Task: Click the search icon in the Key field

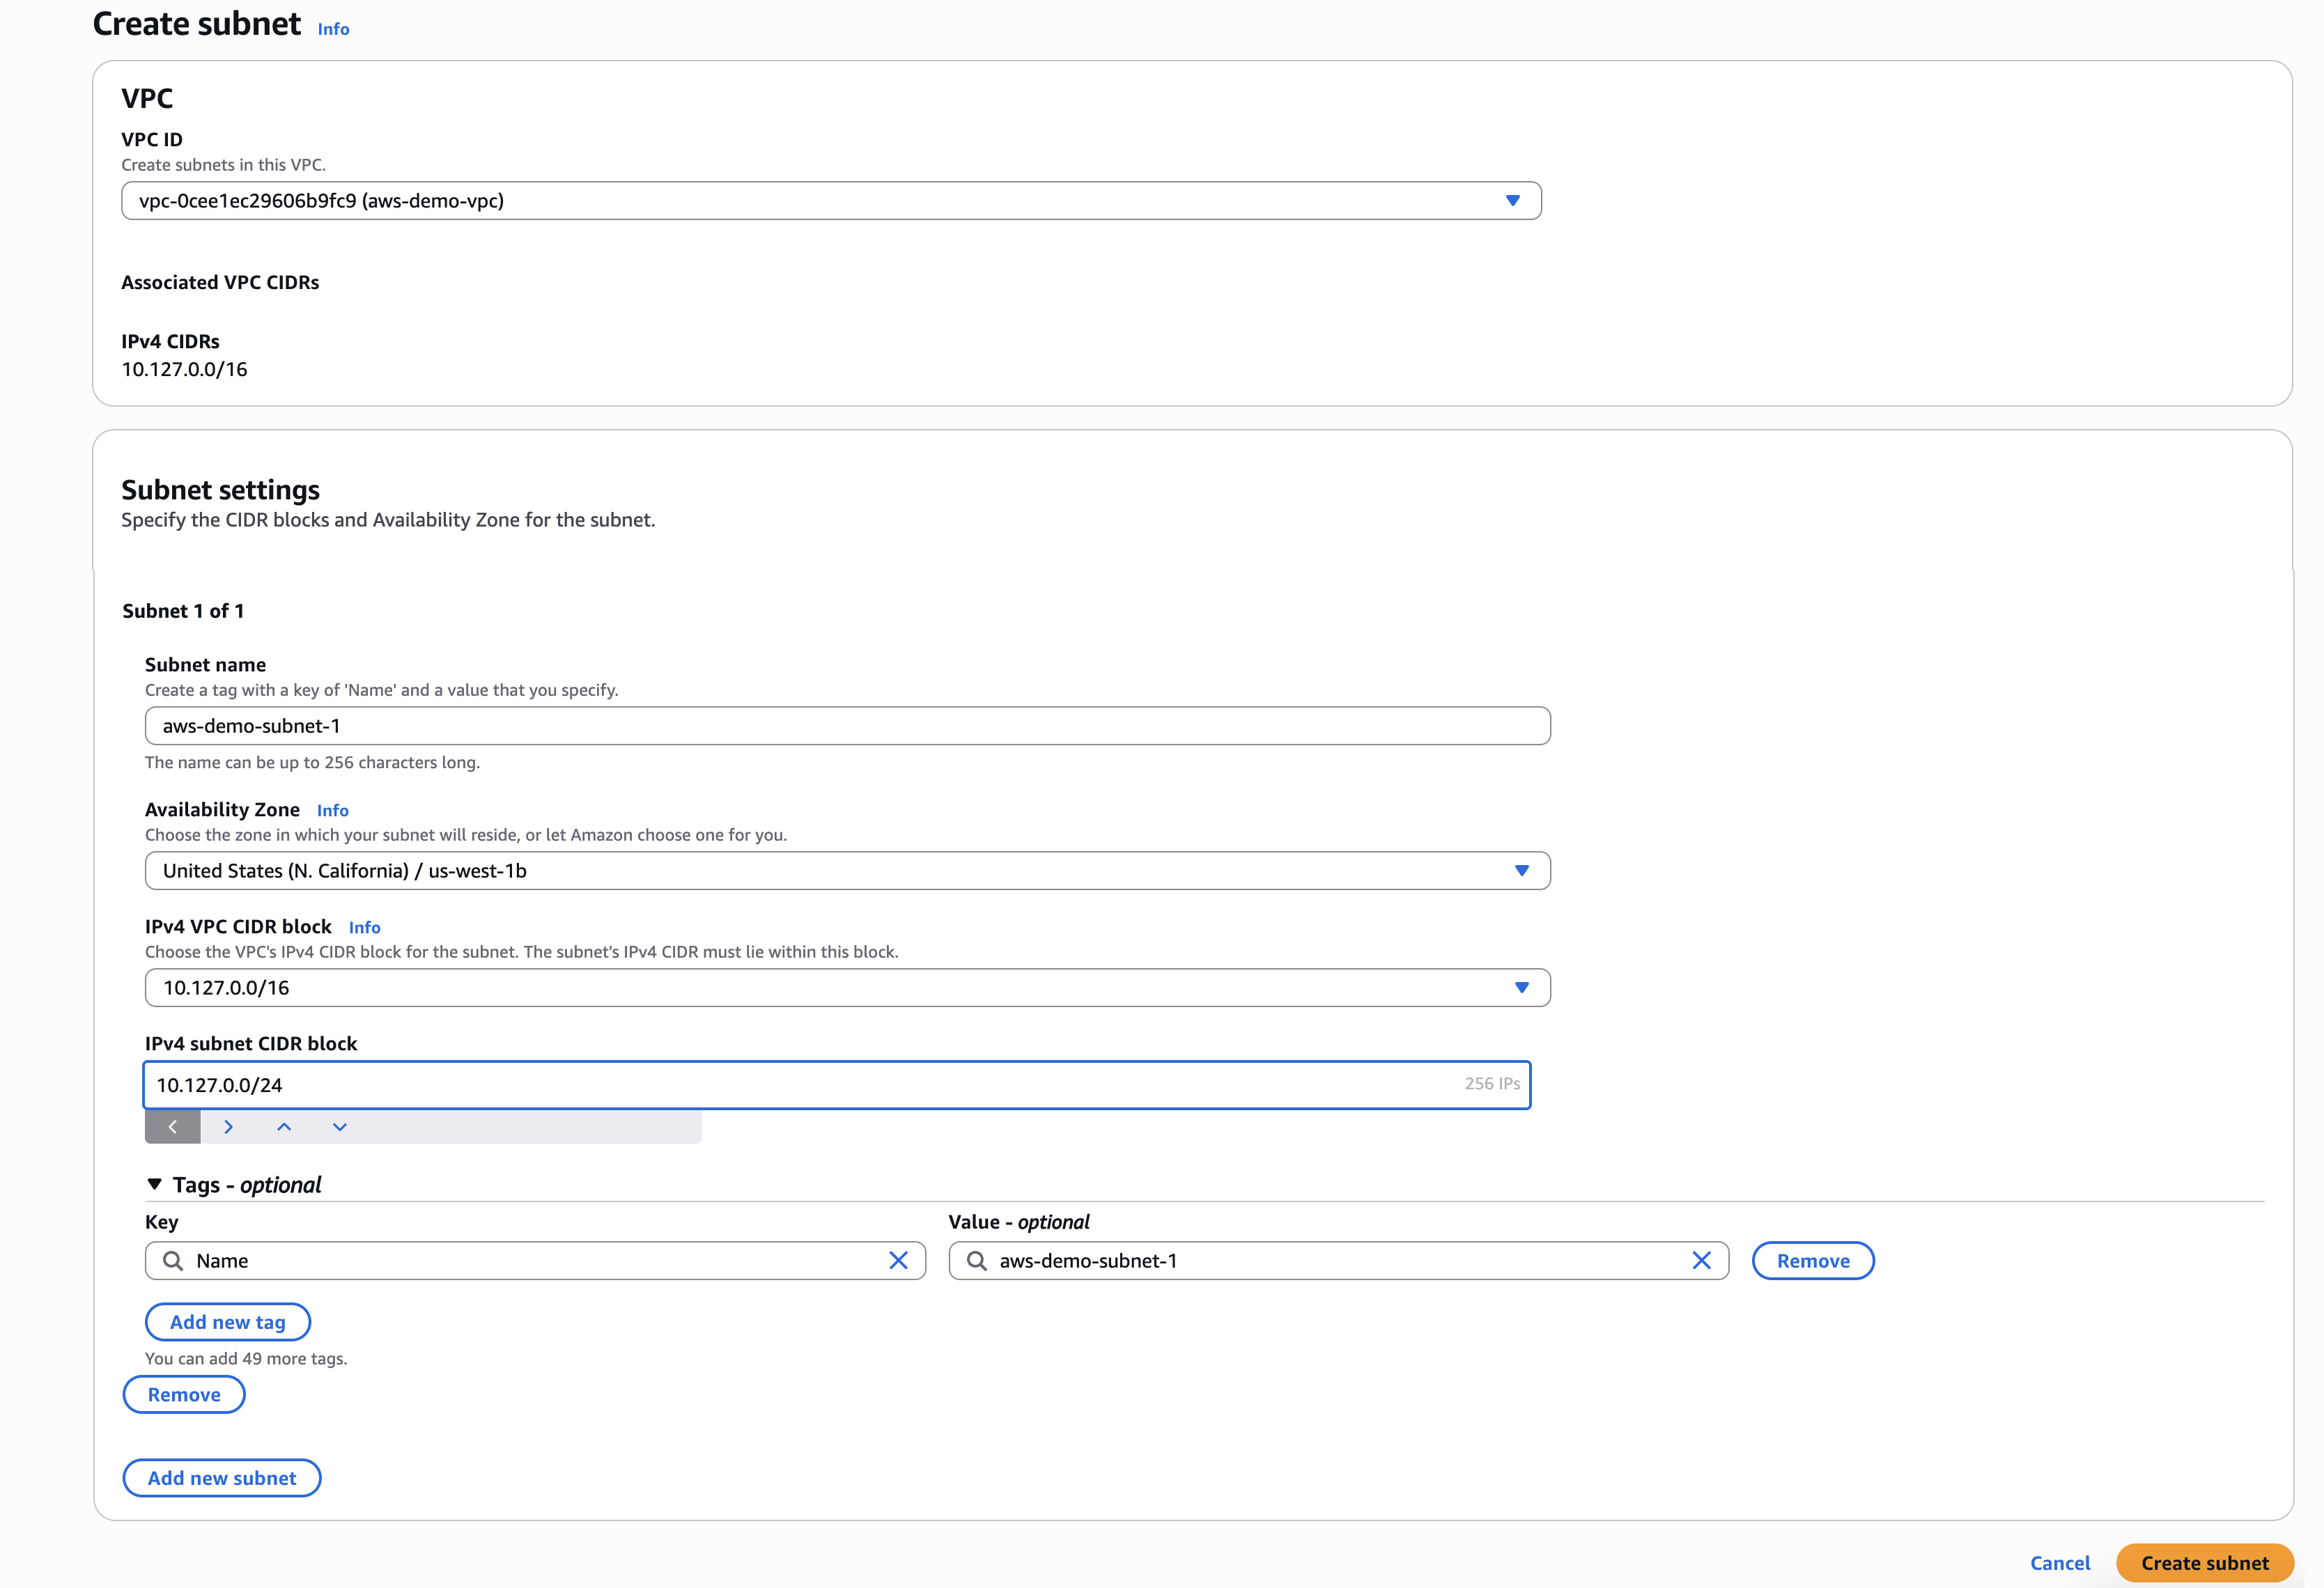Action: point(173,1261)
